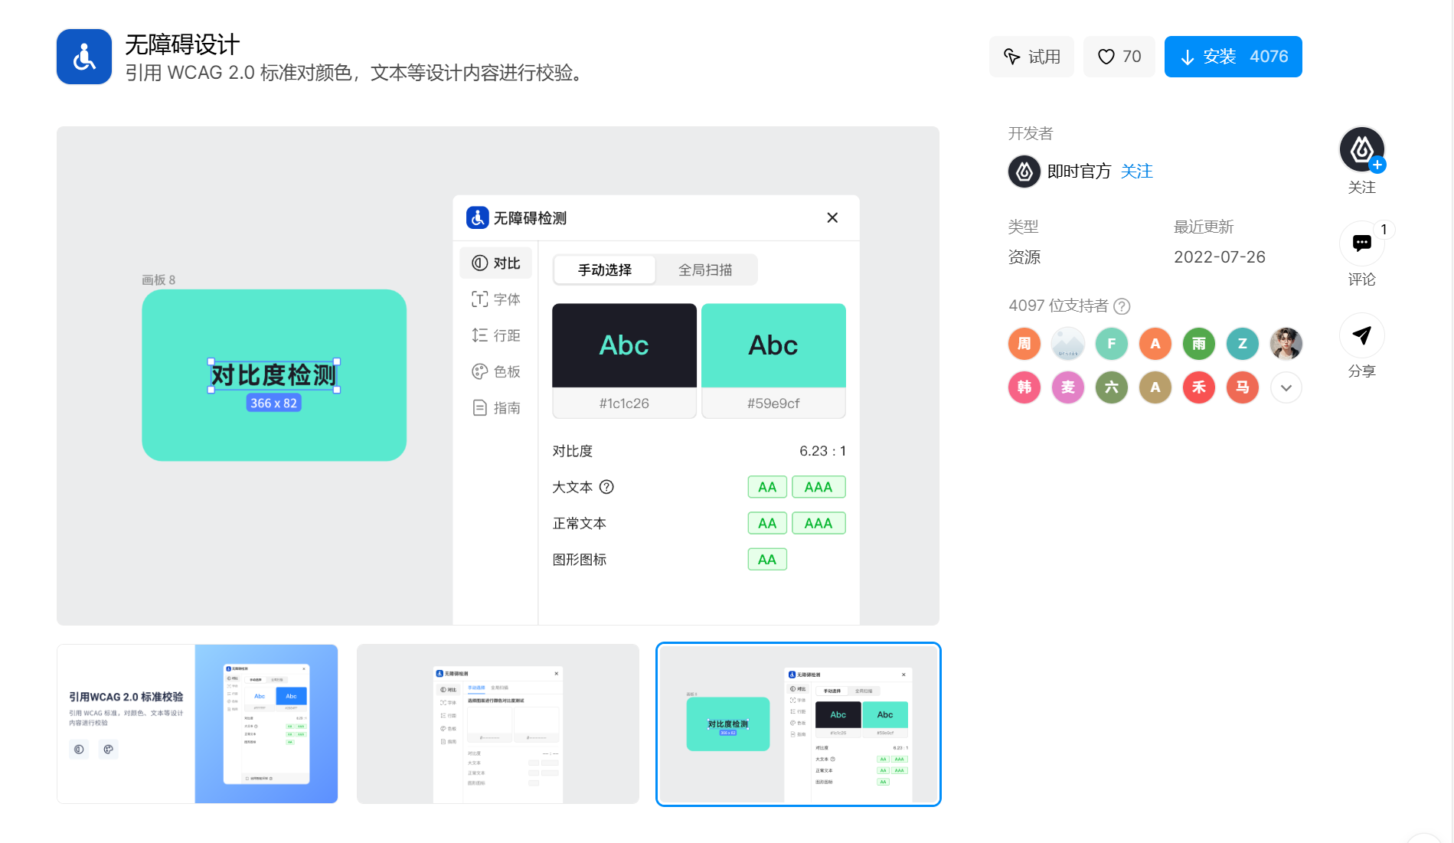
Task: Select the 对比度检测 text layer
Action: tap(273, 375)
